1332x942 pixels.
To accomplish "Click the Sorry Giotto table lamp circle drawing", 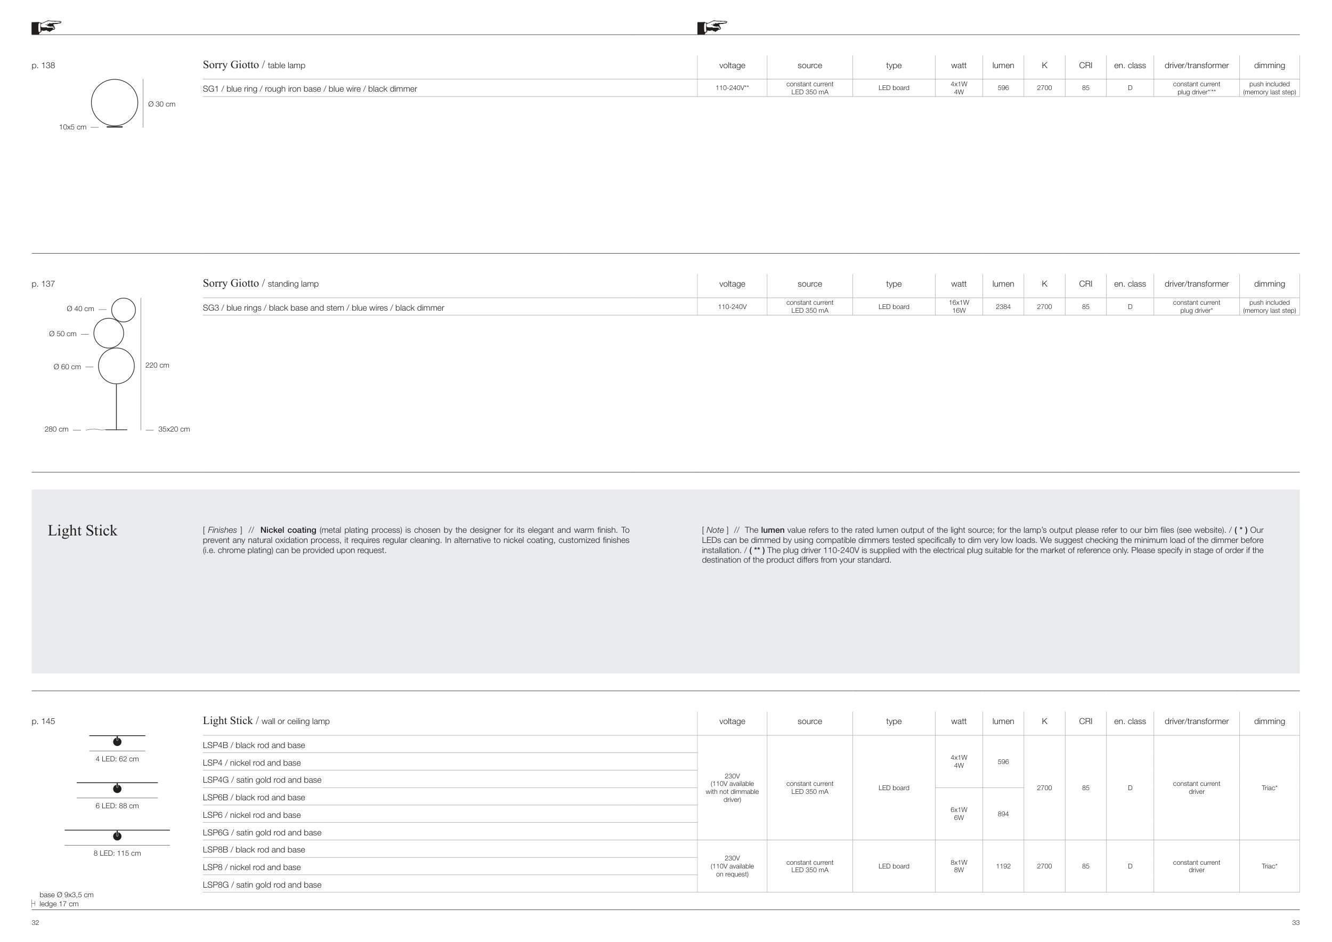I will pyautogui.click(x=115, y=103).
